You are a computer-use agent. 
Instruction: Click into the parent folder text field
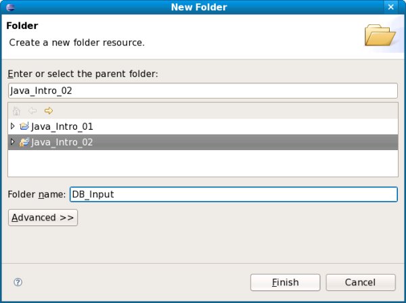click(x=203, y=91)
